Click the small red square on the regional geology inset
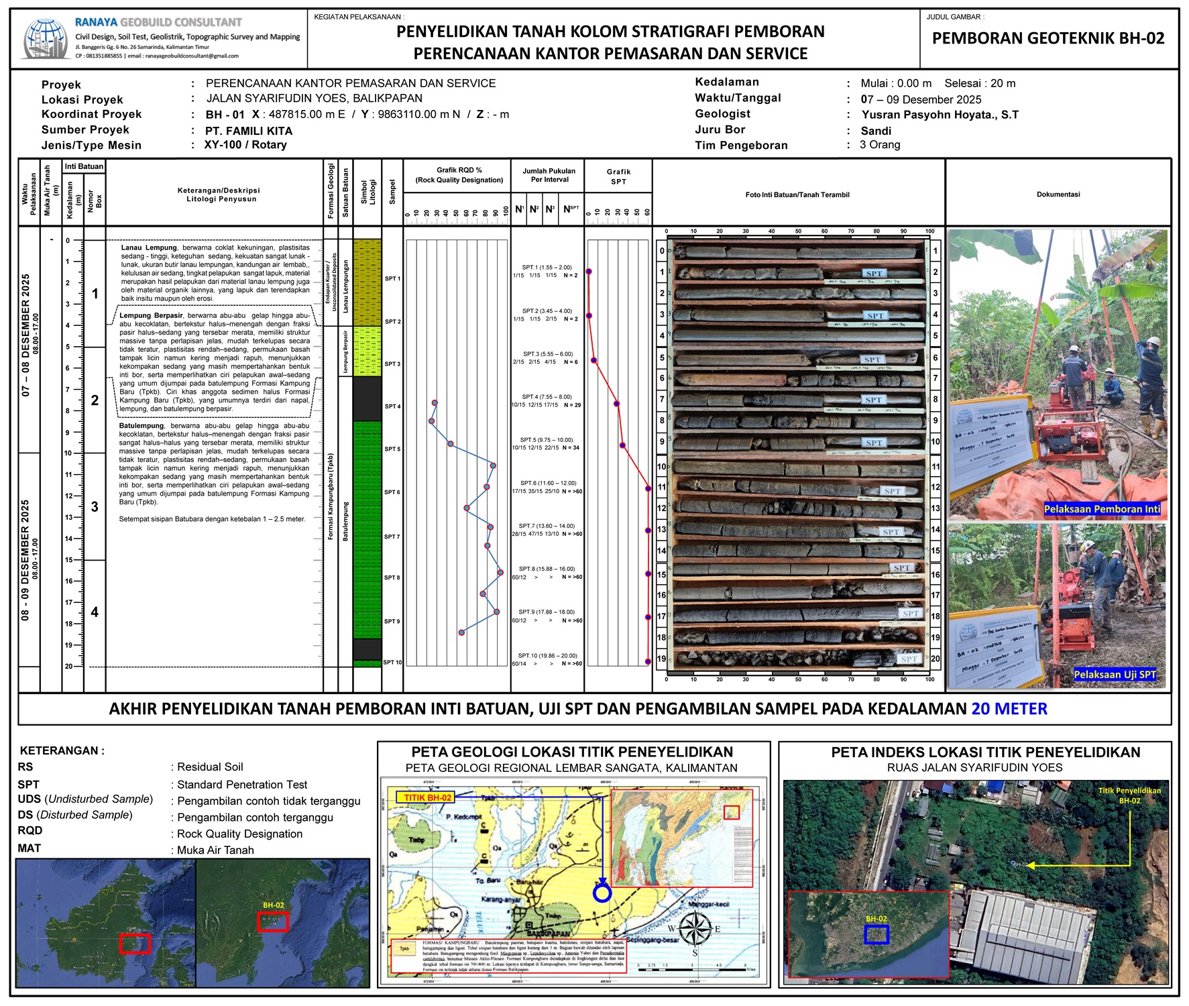Viewport: 1189px width, 1006px height. [x=732, y=812]
